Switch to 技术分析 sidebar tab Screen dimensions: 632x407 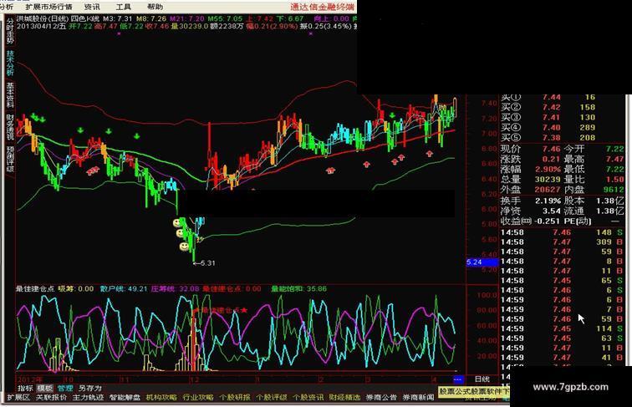tap(10, 64)
